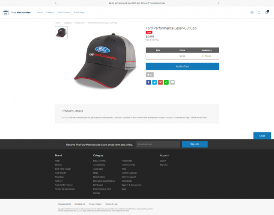Open the Proud to Honor menu
This screenshot has width=274, height=215.
(64, 12)
